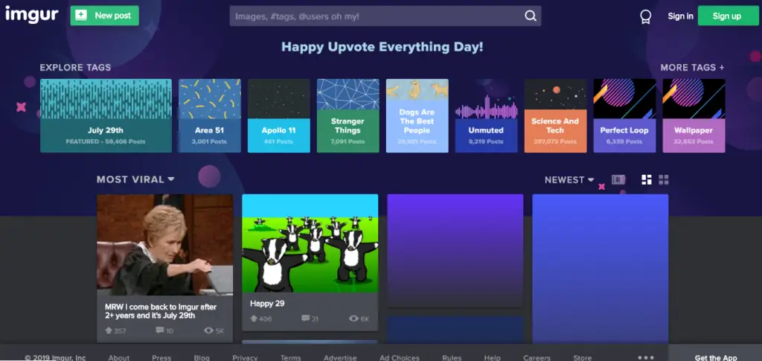762x361 pixels.
Task: Open the Terms footer link
Action: coord(291,357)
